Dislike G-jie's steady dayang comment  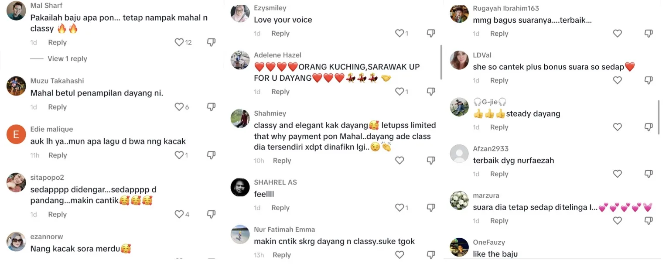tap(649, 127)
